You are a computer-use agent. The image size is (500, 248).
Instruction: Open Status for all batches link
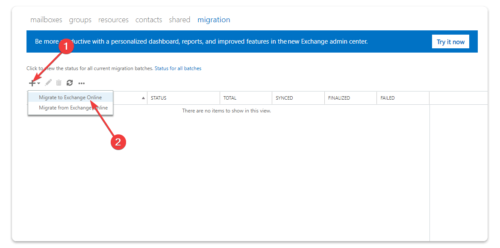click(178, 68)
